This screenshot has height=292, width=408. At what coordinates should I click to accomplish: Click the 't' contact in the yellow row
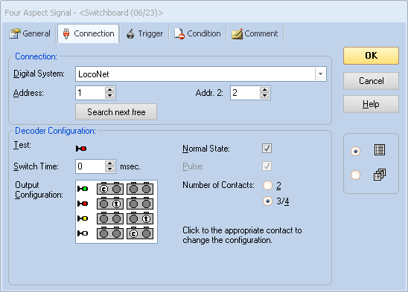pos(146,219)
